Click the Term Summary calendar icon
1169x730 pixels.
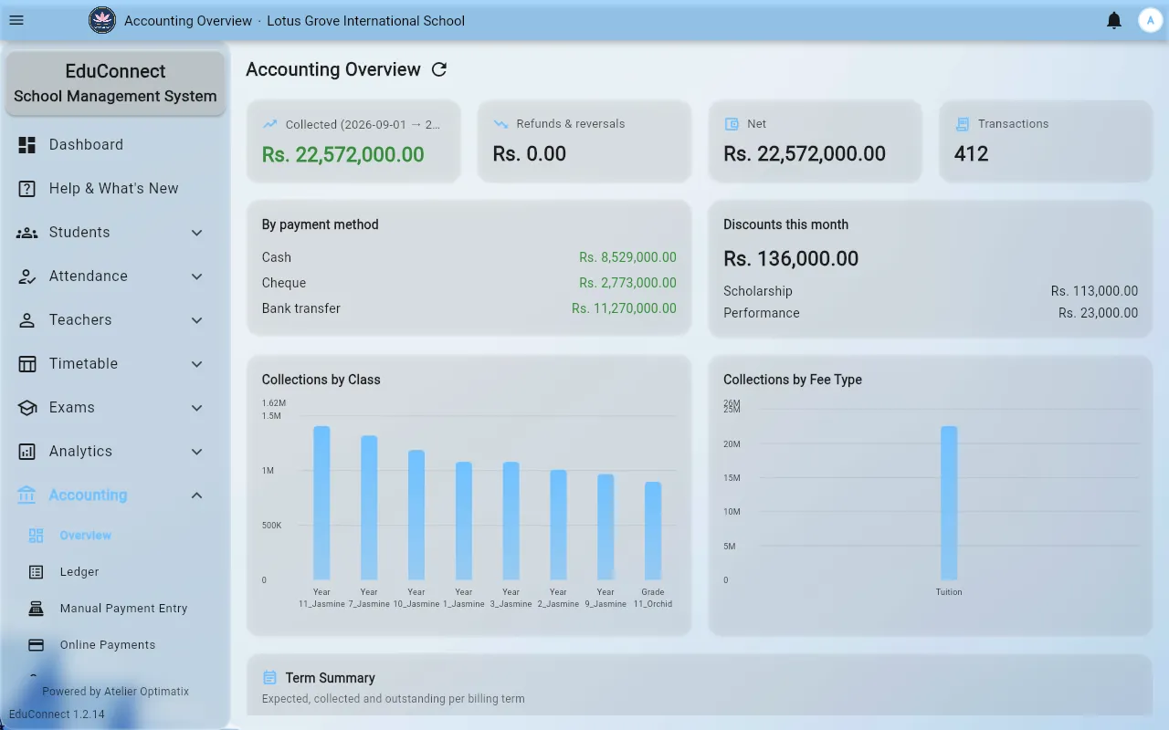tap(269, 677)
